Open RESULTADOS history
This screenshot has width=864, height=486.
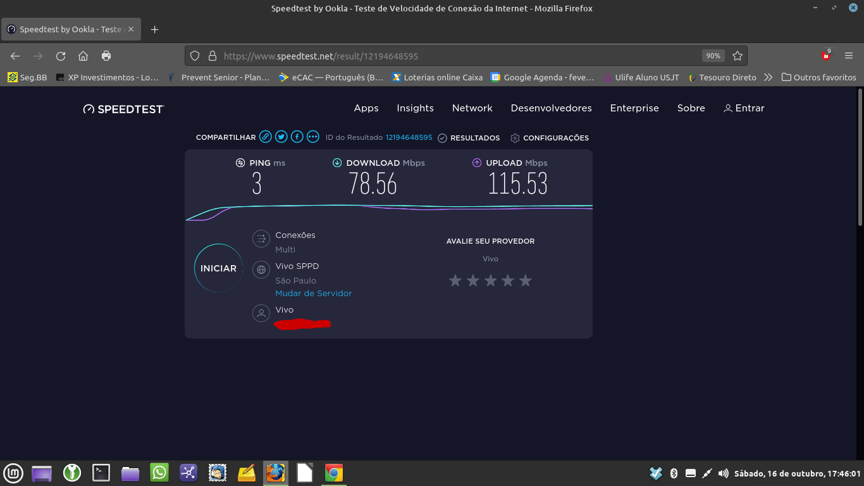[469, 138]
